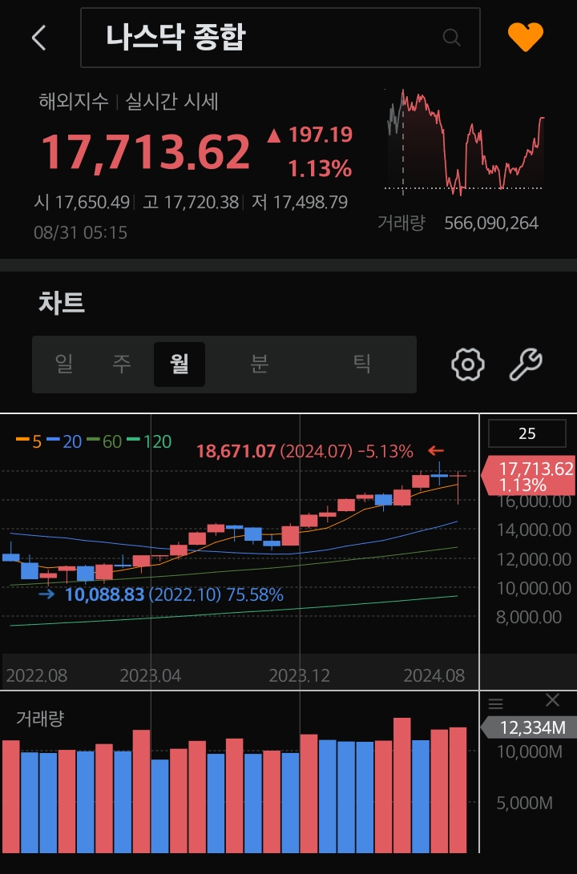577x874 pixels.
Task: Click the 60 moving average legend
Action: pos(104,441)
